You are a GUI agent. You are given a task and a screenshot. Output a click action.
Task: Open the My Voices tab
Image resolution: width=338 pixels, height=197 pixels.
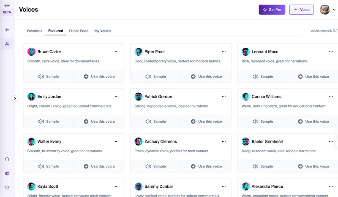coord(103,31)
